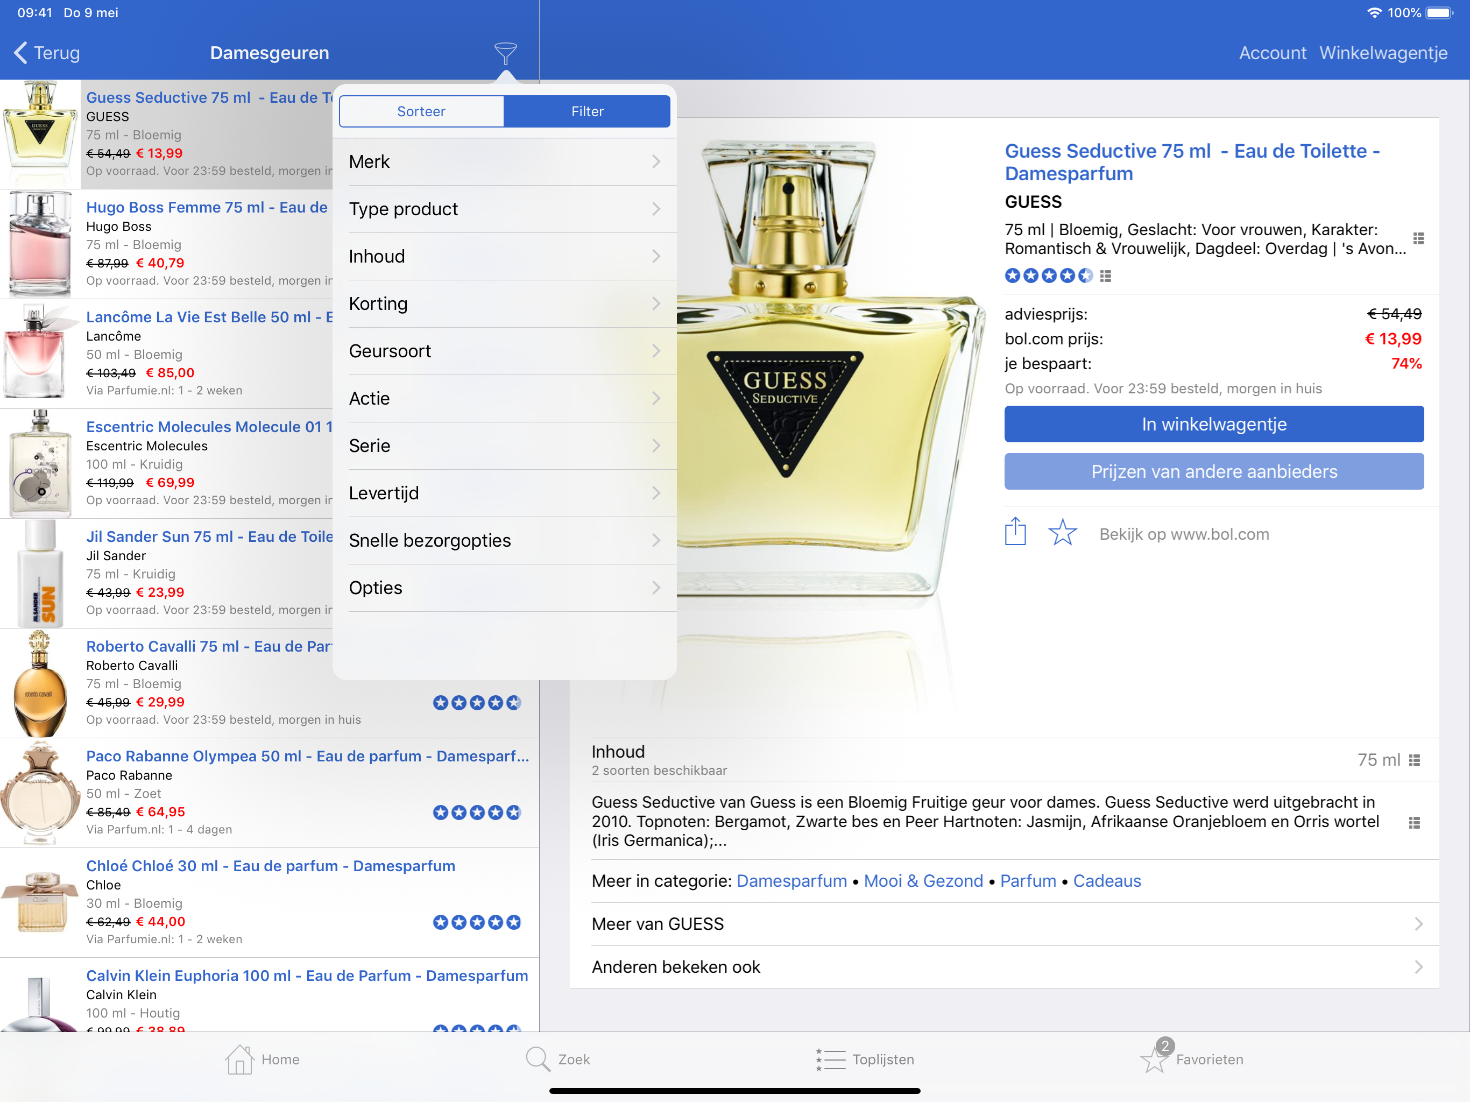Image resolution: width=1470 pixels, height=1102 pixels.
Task: Expand description via its list icon
Action: click(x=1415, y=822)
